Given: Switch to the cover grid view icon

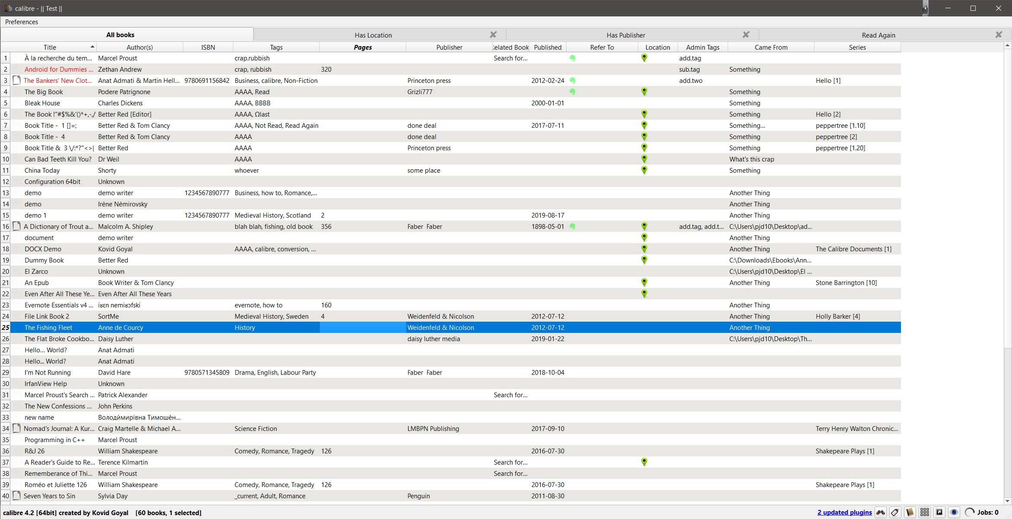Looking at the screenshot, I should click(925, 513).
